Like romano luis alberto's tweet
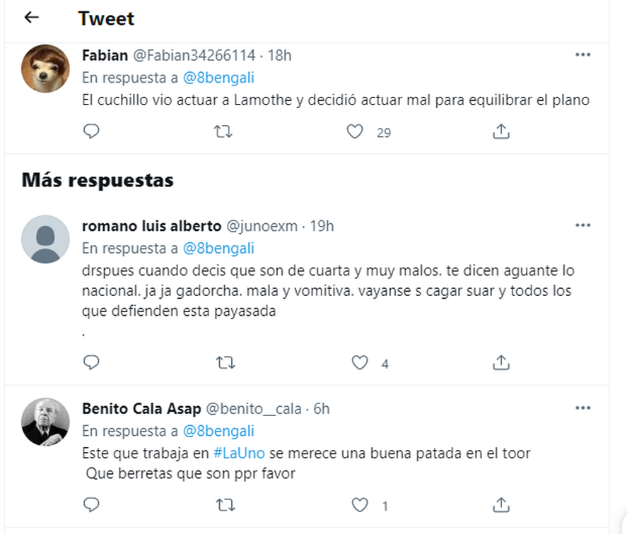This screenshot has width=627, height=534. tap(360, 363)
